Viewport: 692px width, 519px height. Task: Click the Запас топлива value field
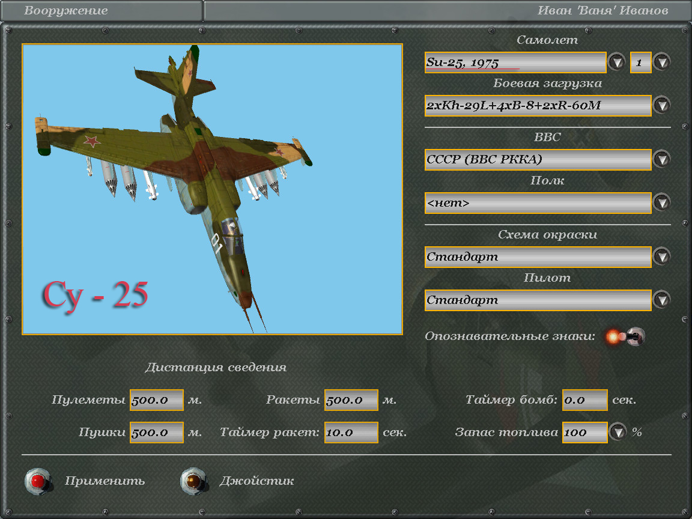tap(584, 432)
